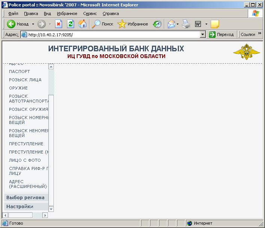The width and height of the screenshot is (265, 228).
Task: Open the Справка menu
Action: (x=111, y=13)
